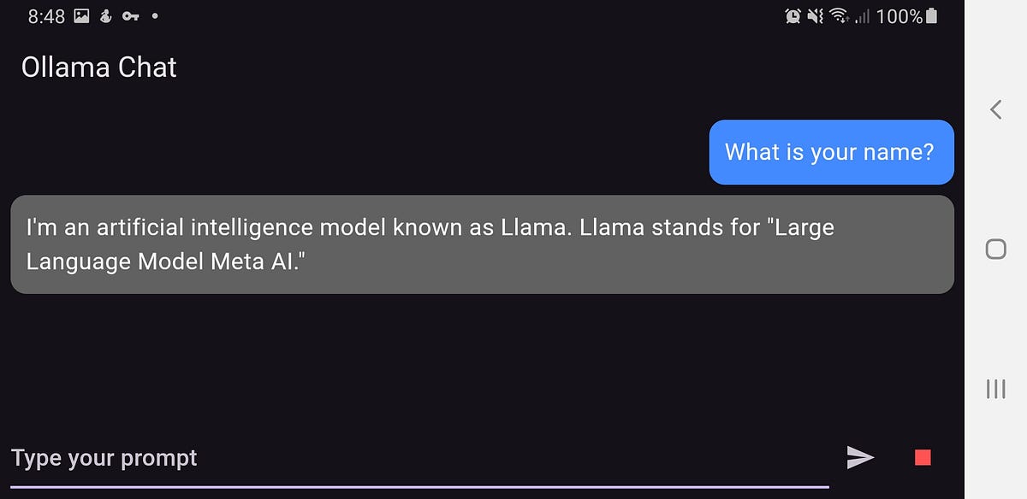Tap the Home navigation button
Screen dimensions: 1027x499
(995, 249)
